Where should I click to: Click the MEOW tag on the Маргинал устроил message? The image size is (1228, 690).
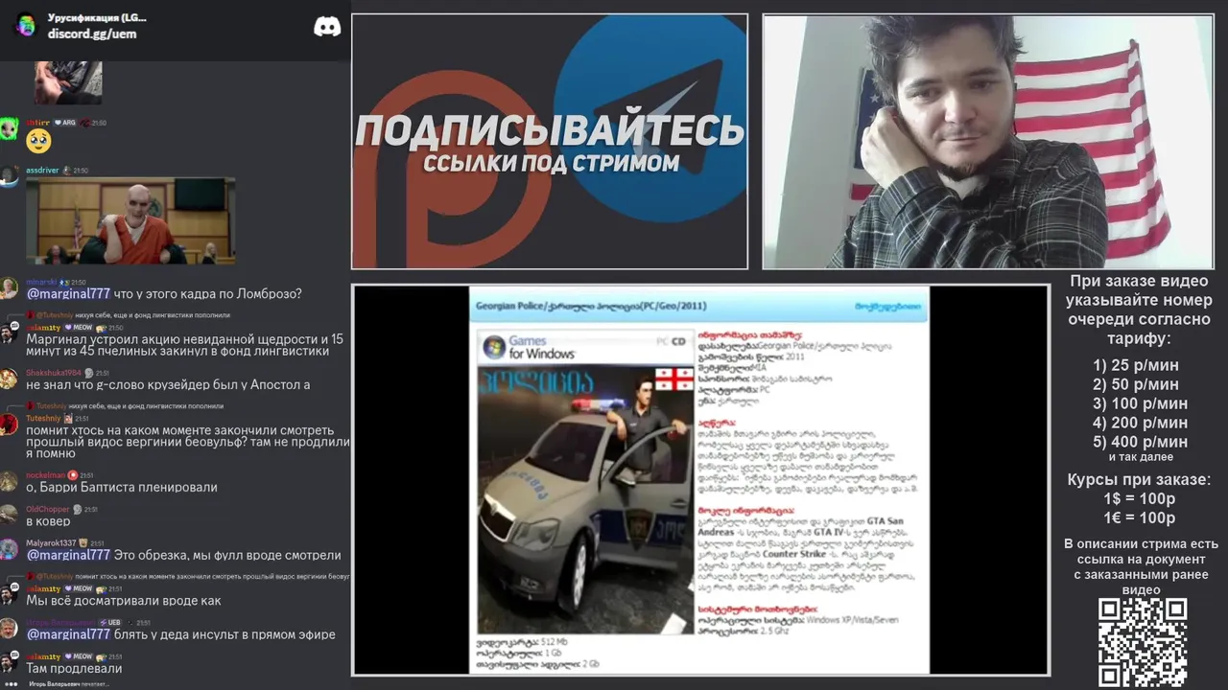(80, 328)
